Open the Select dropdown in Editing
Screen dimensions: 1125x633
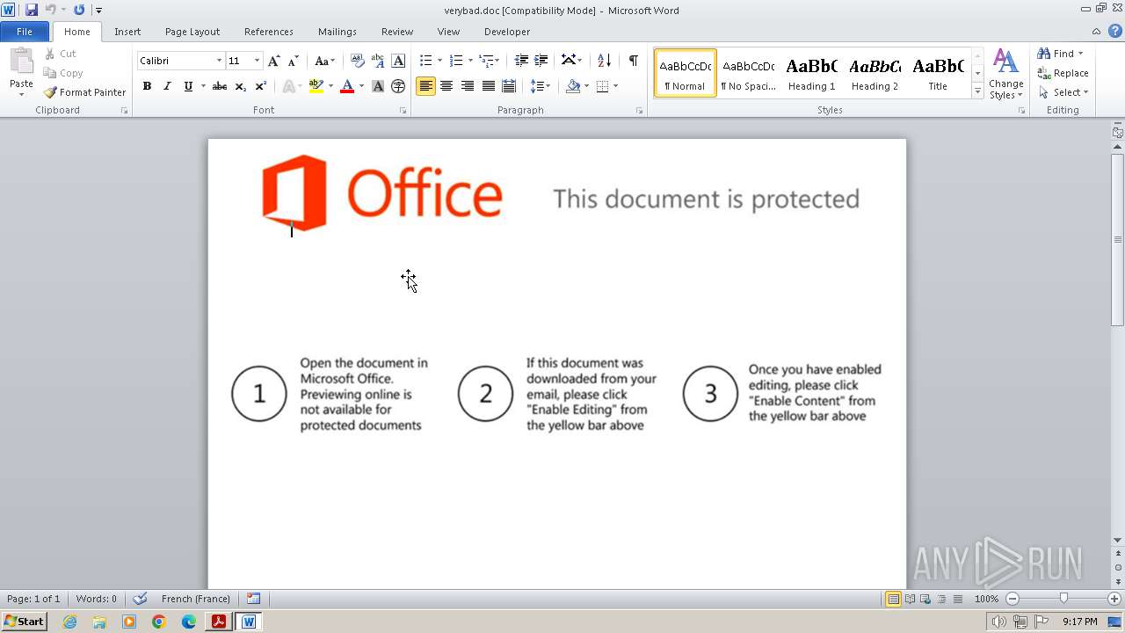[1063, 92]
